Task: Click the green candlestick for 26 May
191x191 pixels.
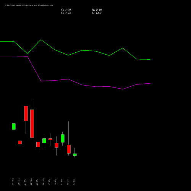Action: 44,141
